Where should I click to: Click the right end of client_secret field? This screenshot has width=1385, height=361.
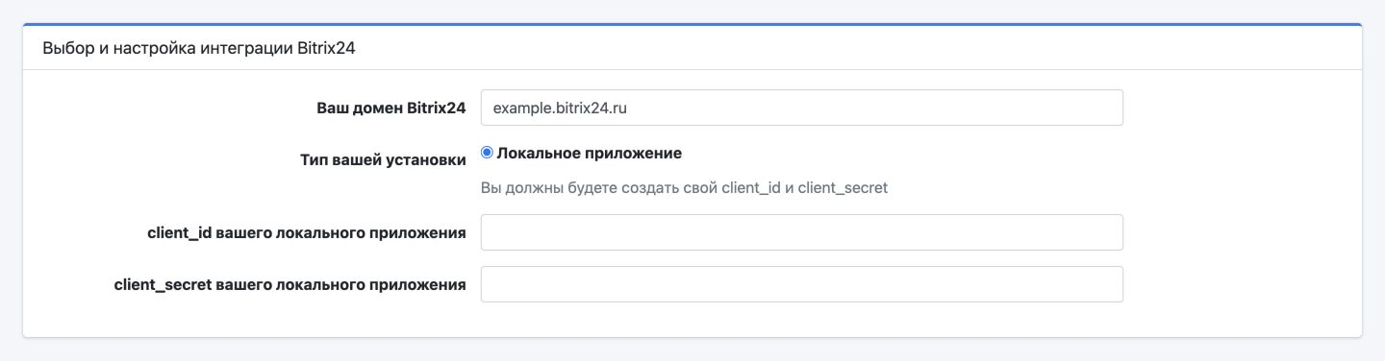(1106, 284)
